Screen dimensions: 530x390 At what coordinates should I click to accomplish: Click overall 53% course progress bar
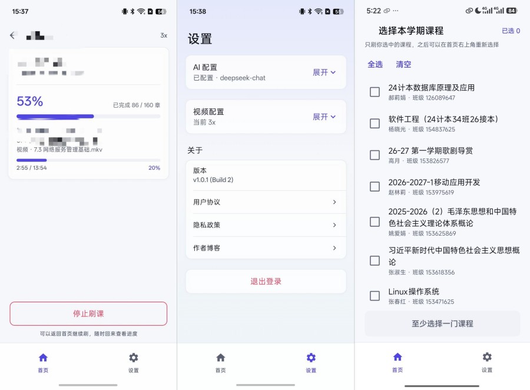coord(88,117)
